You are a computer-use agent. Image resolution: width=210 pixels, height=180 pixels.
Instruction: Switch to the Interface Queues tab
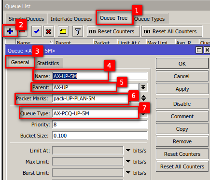coord(71,19)
